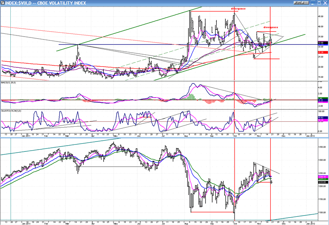Select the blue horizontal support line on VIX chart
Viewport: 329px width, 225px height.
click(123, 44)
